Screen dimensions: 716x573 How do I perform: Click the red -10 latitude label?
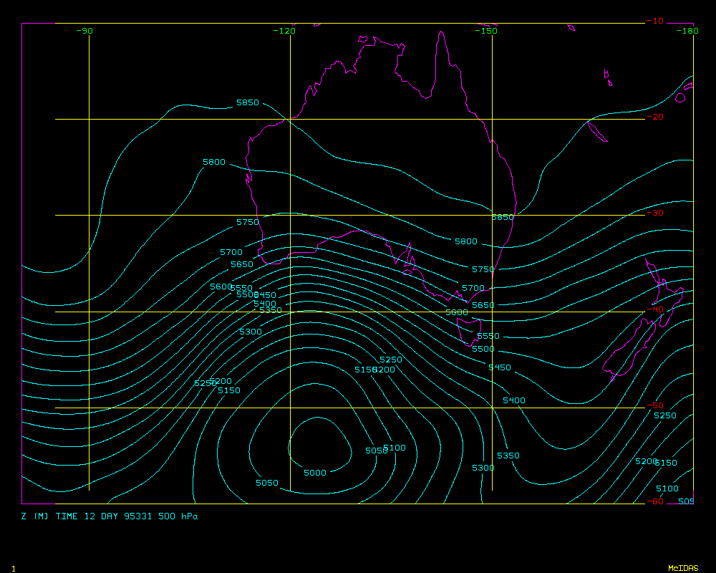(654, 21)
